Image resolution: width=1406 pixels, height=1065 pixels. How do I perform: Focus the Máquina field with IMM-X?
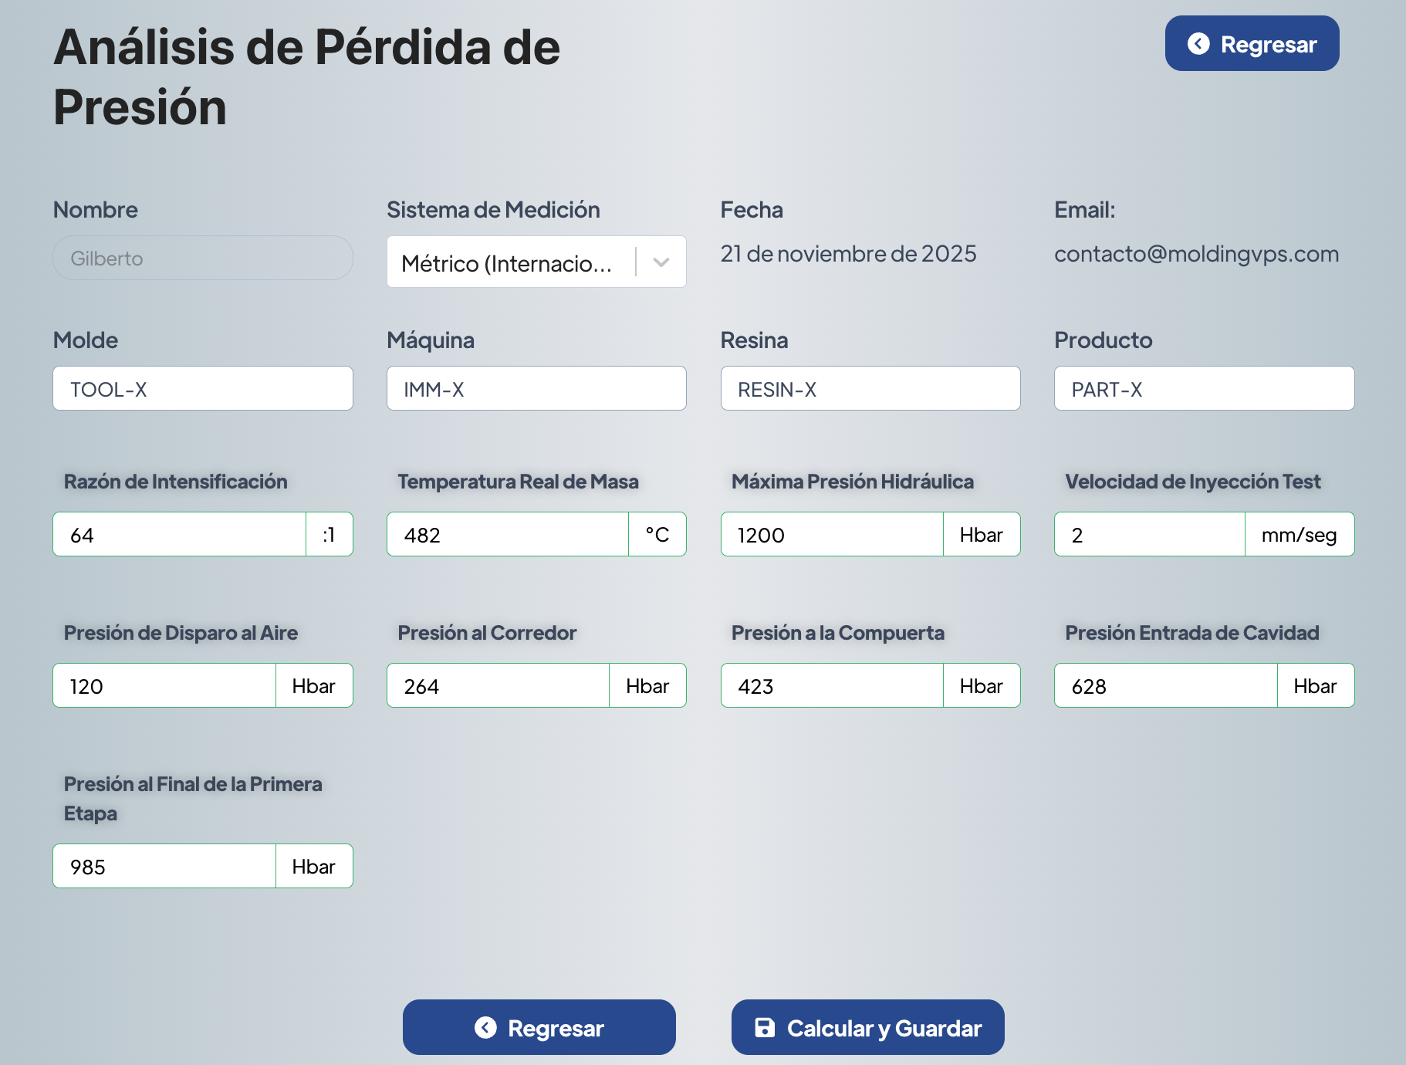pyautogui.click(x=536, y=389)
